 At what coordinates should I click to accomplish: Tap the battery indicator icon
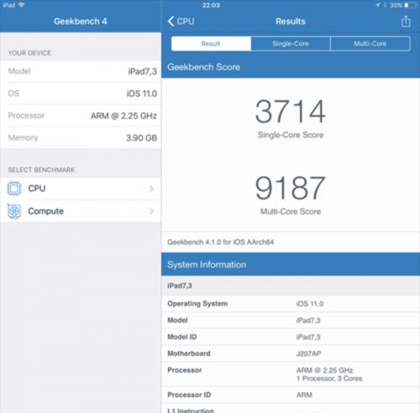point(410,5)
